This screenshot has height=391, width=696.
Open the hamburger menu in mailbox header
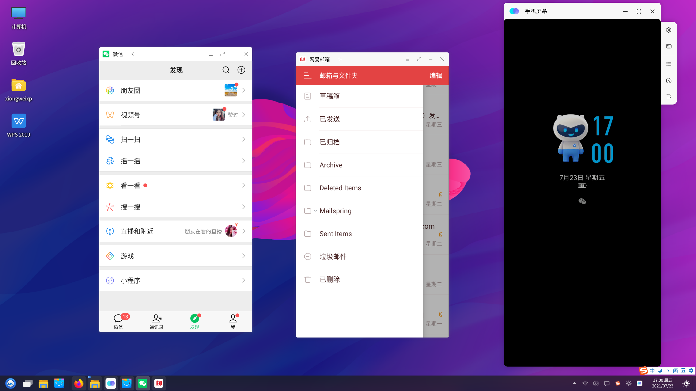click(x=307, y=75)
